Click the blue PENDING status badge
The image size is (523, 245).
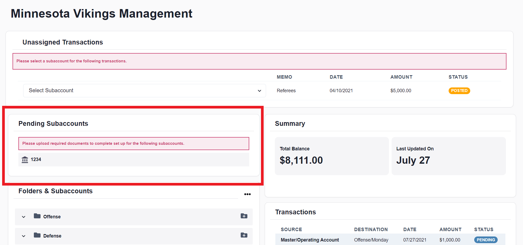486,240
